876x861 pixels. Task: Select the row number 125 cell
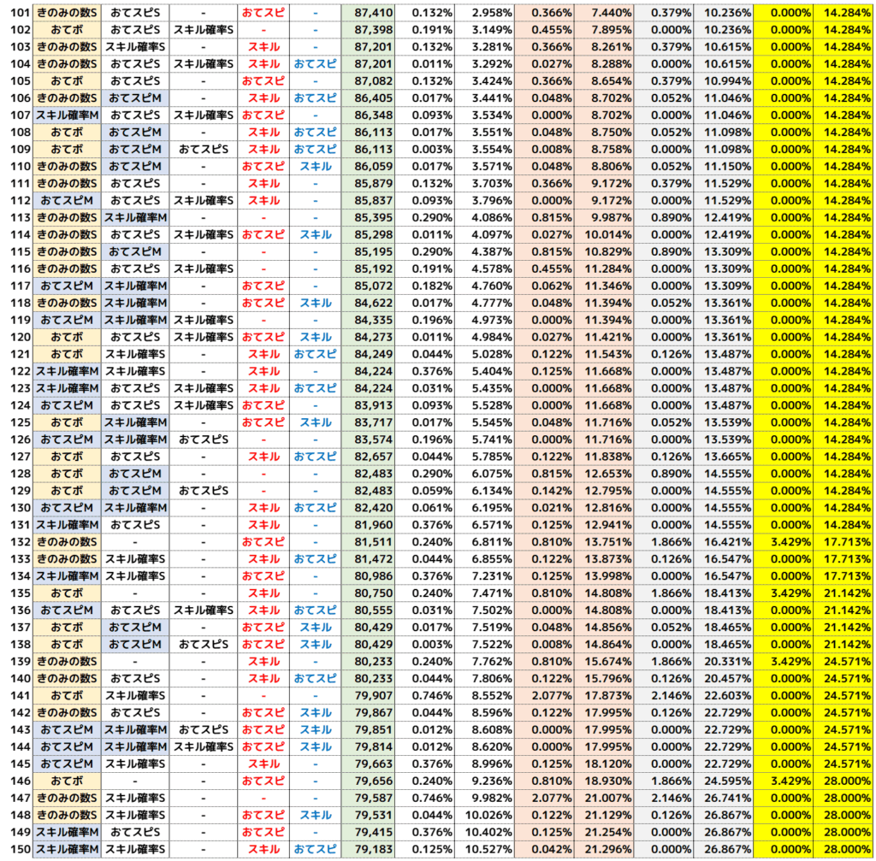(x=17, y=422)
